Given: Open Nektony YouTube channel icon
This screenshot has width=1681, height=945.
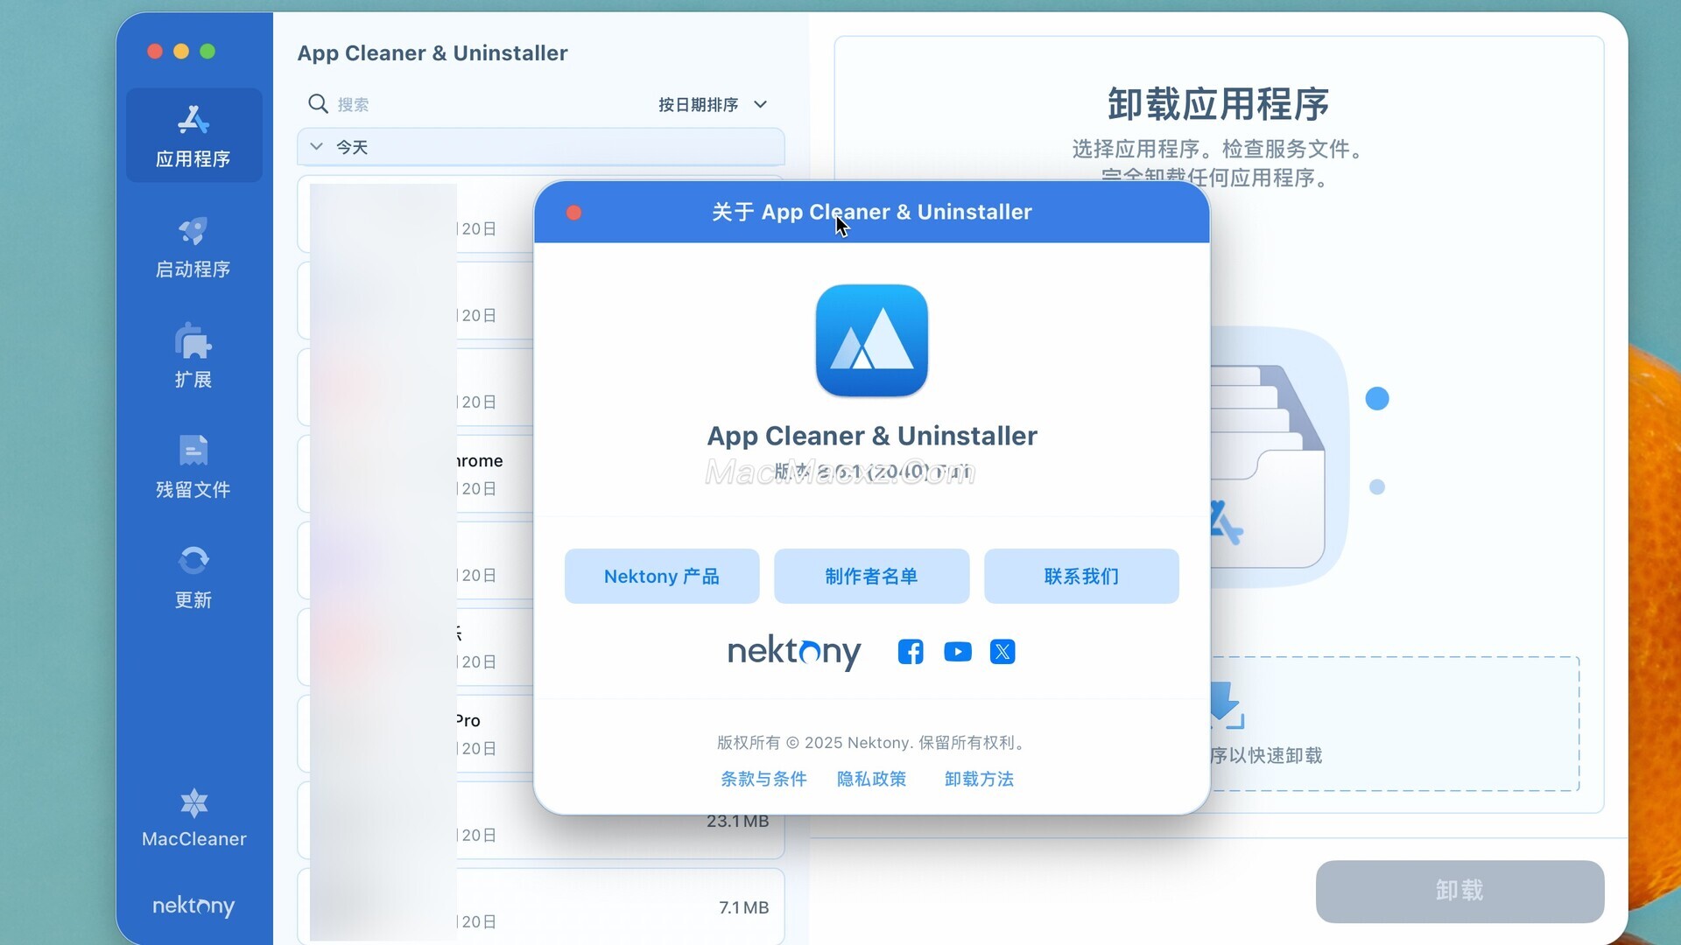Looking at the screenshot, I should point(958,652).
